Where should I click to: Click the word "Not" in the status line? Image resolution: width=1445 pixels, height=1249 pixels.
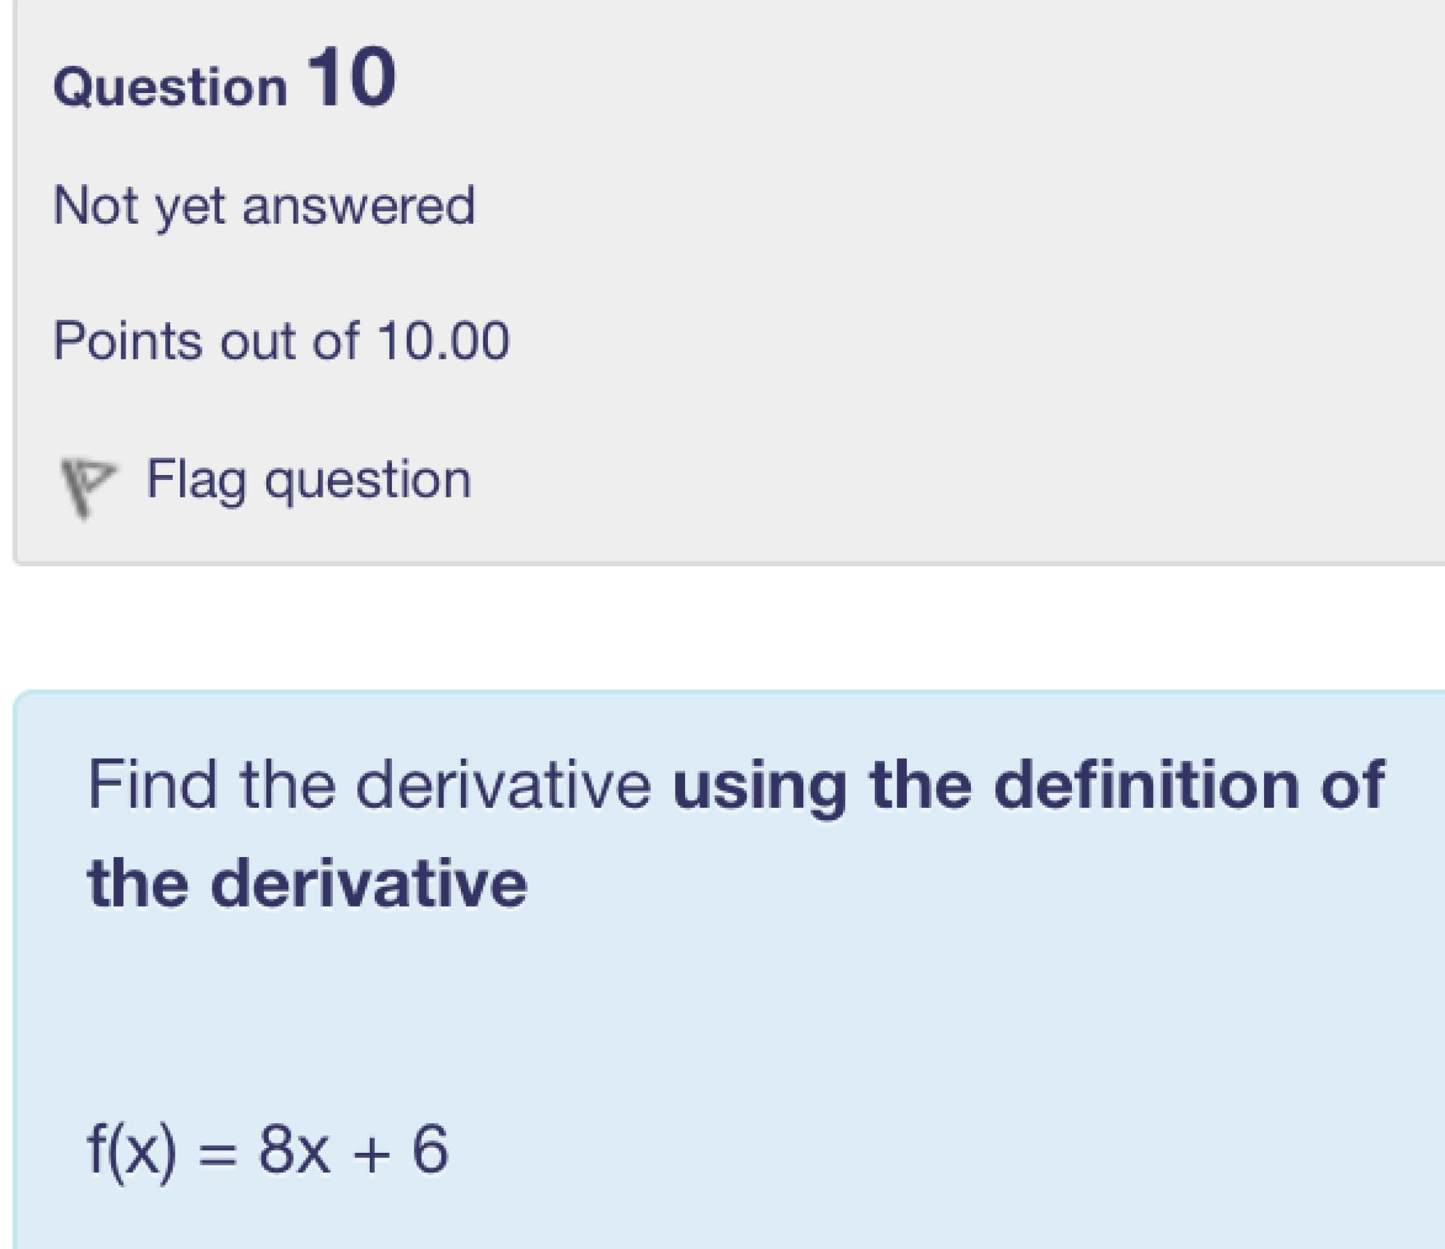click(x=95, y=206)
